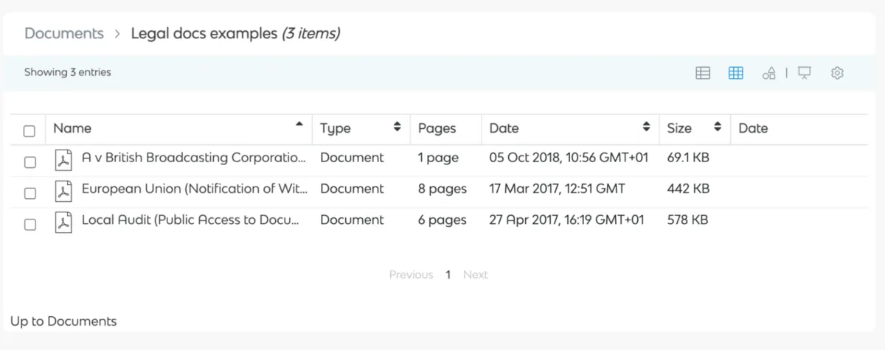Click the Next pagination button
Image resolution: width=885 pixels, height=350 pixels.
click(476, 275)
